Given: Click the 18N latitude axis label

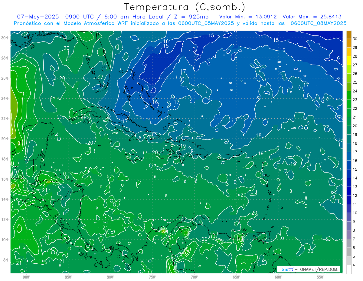Looking at the screenshot, I should coord(5,159).
